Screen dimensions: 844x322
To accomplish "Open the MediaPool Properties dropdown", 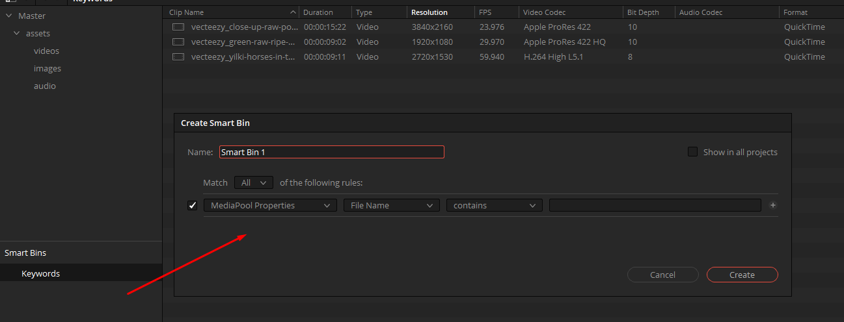I will [x=270, y=205].
